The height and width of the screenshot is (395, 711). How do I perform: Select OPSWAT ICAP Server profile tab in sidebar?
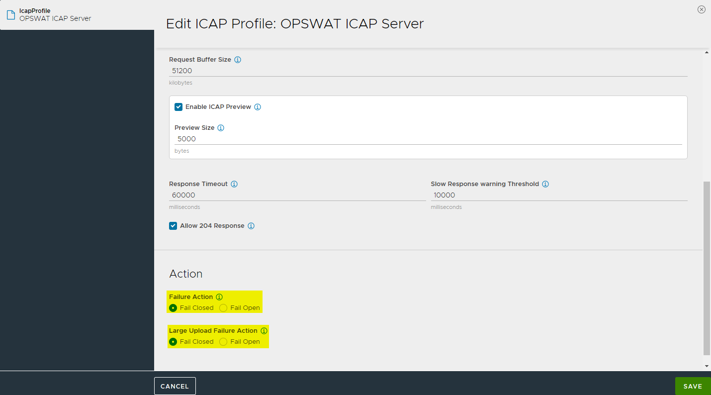[77, 15]
